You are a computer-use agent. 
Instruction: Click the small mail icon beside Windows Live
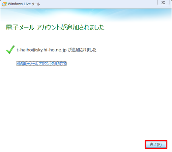[4, 4]
